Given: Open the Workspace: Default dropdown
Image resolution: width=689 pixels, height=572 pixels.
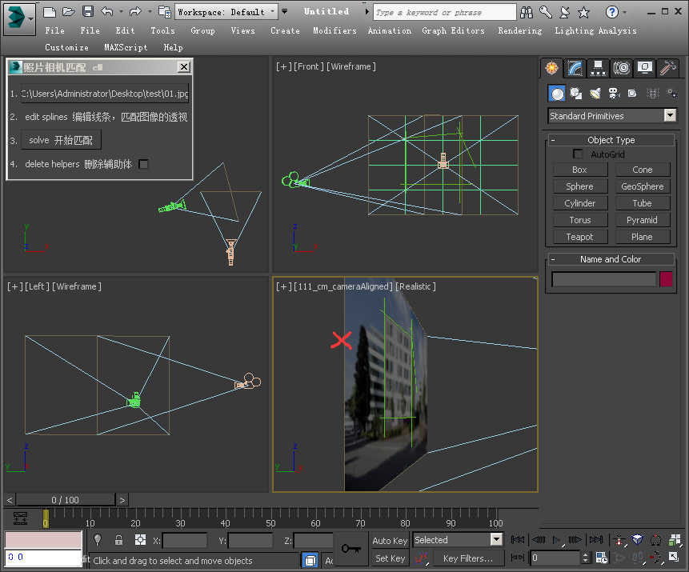Looking at the screenshot, I should coord(226,12).
